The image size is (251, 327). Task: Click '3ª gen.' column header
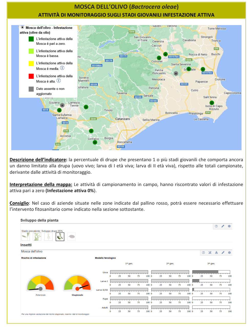pyautogui.click(x=211, y=264)
